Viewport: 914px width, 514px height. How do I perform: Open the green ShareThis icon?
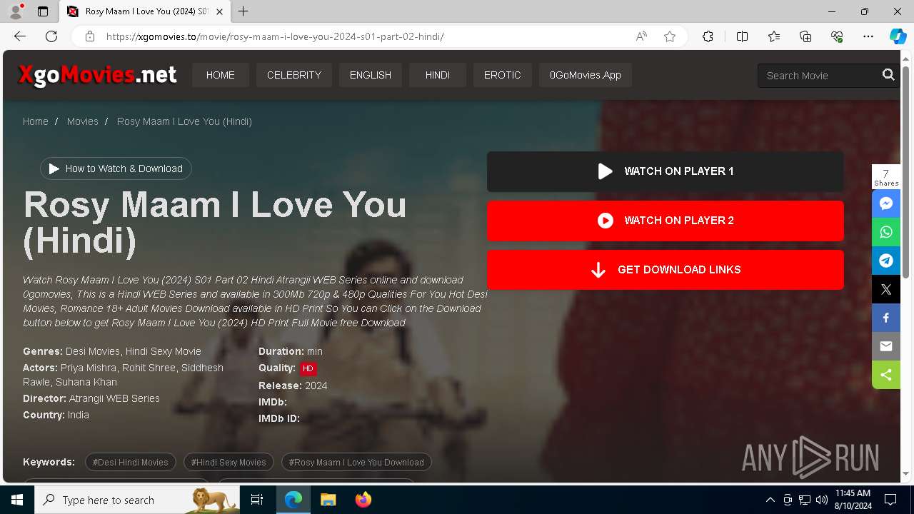[886, 375]
